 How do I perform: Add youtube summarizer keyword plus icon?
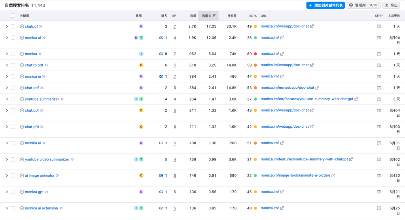click(22, 99)
